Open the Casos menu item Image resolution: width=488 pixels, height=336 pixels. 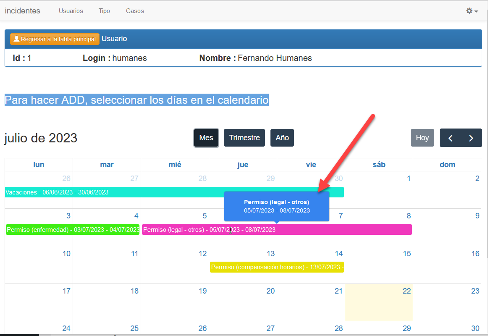pyautogui.click(x=135, y=11)
